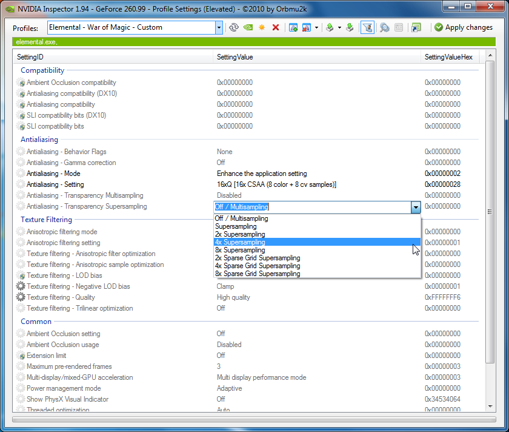
Task: Collapse the Transparency Supersampling dropdown arrow
Action: click(416, 207)
